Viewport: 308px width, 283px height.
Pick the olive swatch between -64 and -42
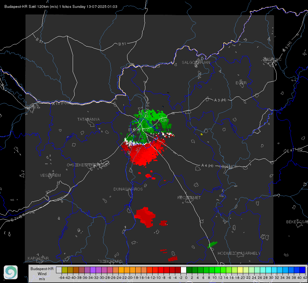(x=64, y=270)
